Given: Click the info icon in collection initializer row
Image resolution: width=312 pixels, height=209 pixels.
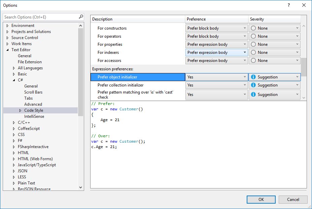Looking at the screenshot, I should click(x=253, y=85).
